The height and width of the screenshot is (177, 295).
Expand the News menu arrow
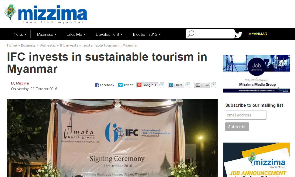26,34
